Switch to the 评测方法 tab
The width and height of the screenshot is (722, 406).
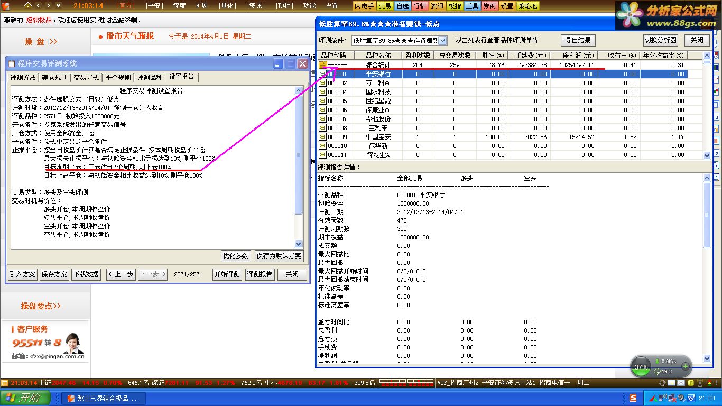pyautogui.click(x=23, y=78)
